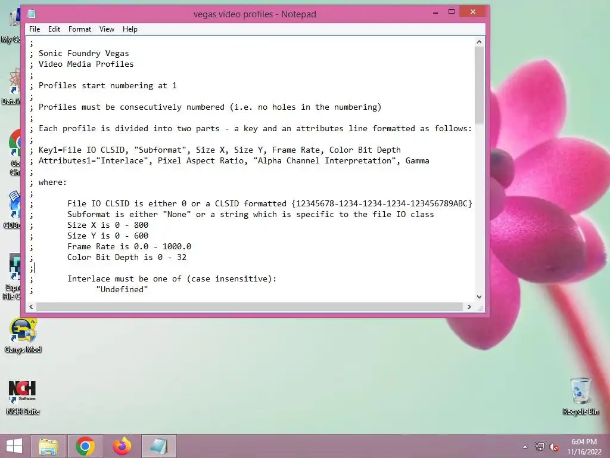Click the horizontal scrollbar left arrow
This screenshot has height=458, width=610.
(x=31, y=307)
